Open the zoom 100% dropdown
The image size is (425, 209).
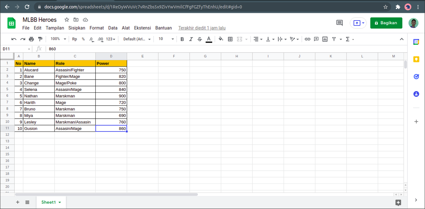(x=58, y=39)
